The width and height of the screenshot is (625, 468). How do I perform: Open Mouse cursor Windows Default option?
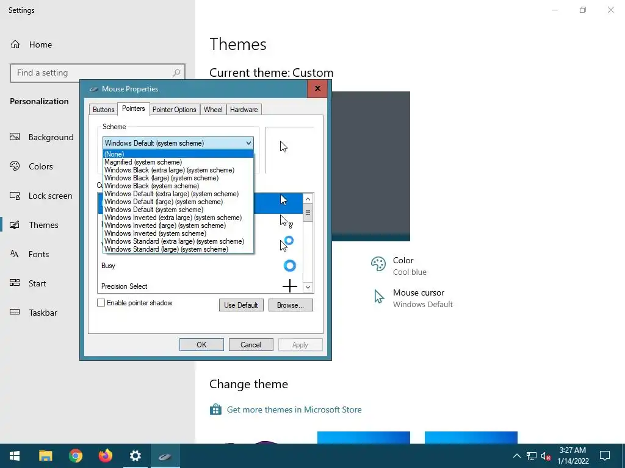point(413,298)
